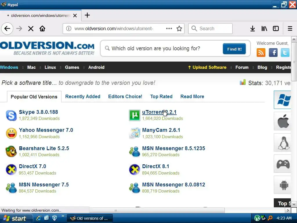Screen dimensions: 297x223
Task: Switch to Popular Old Versions tab
Action: pos(34,97)
